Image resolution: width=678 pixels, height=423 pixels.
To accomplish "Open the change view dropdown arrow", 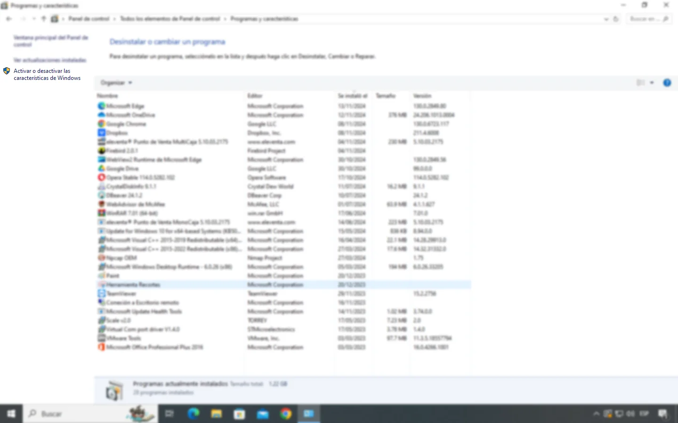I will coord(652,82).
